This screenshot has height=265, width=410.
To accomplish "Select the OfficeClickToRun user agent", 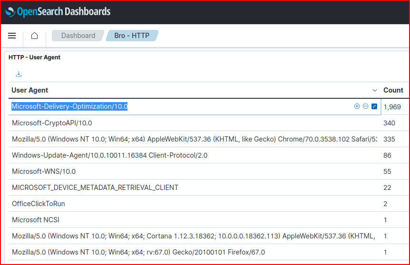I will point(39,204).
